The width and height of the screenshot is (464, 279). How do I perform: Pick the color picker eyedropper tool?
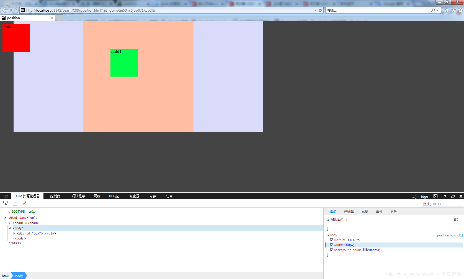24,203
